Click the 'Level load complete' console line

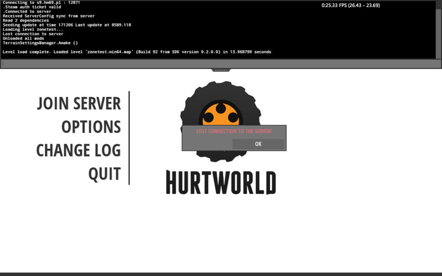click(x=136, y=52)
